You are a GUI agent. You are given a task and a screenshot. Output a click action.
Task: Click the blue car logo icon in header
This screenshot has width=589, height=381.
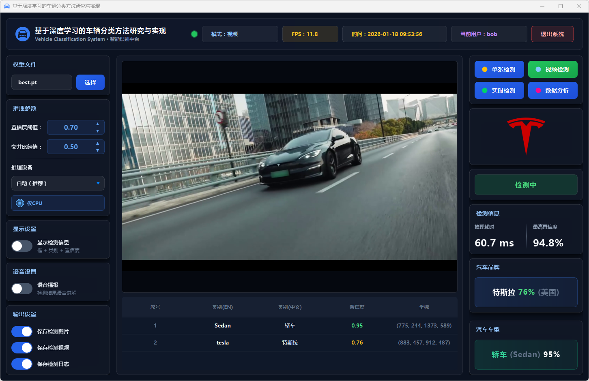(x=23, y=34)
